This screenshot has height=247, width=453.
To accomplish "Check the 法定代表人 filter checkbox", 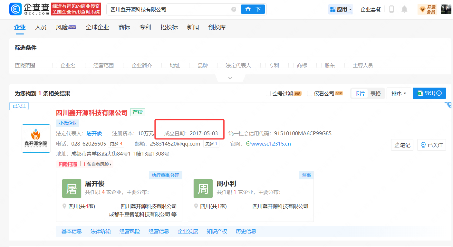I will pos(219,65).
